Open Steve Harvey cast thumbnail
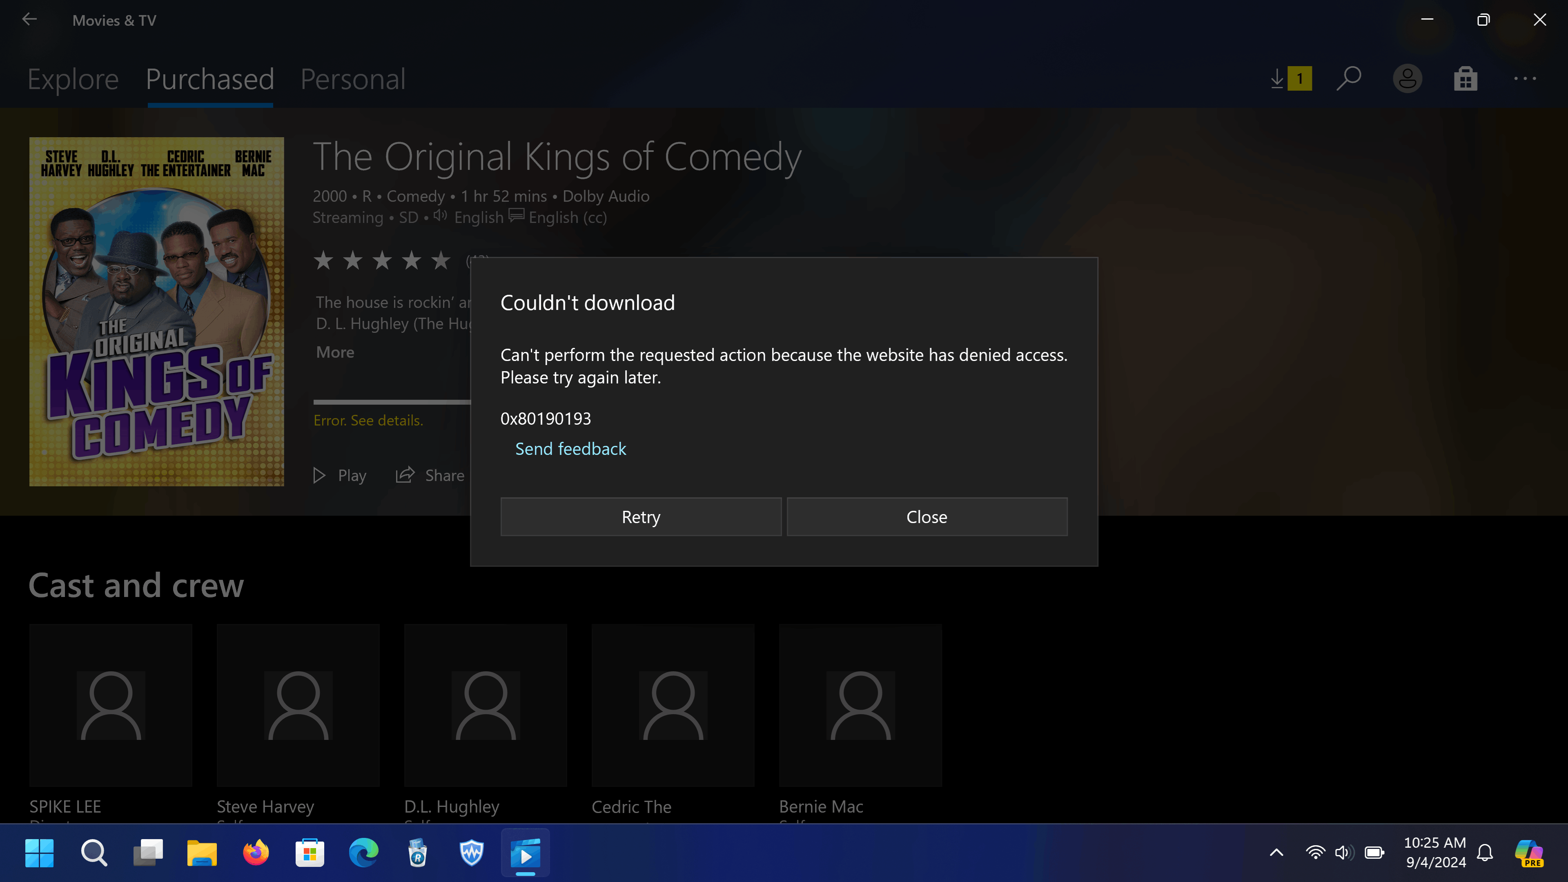Image resolution: width=1568 pixels, height=882 pixels. point(298,706)
